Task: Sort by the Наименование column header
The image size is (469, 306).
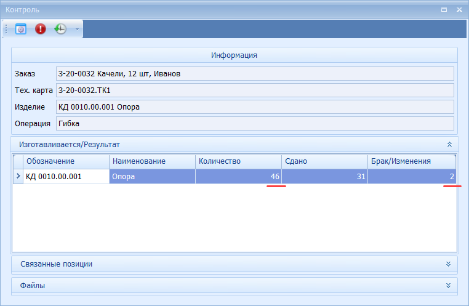Action: (152, 161)
